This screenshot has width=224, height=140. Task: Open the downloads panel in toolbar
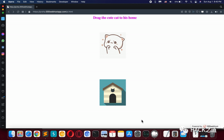point(212,12)
